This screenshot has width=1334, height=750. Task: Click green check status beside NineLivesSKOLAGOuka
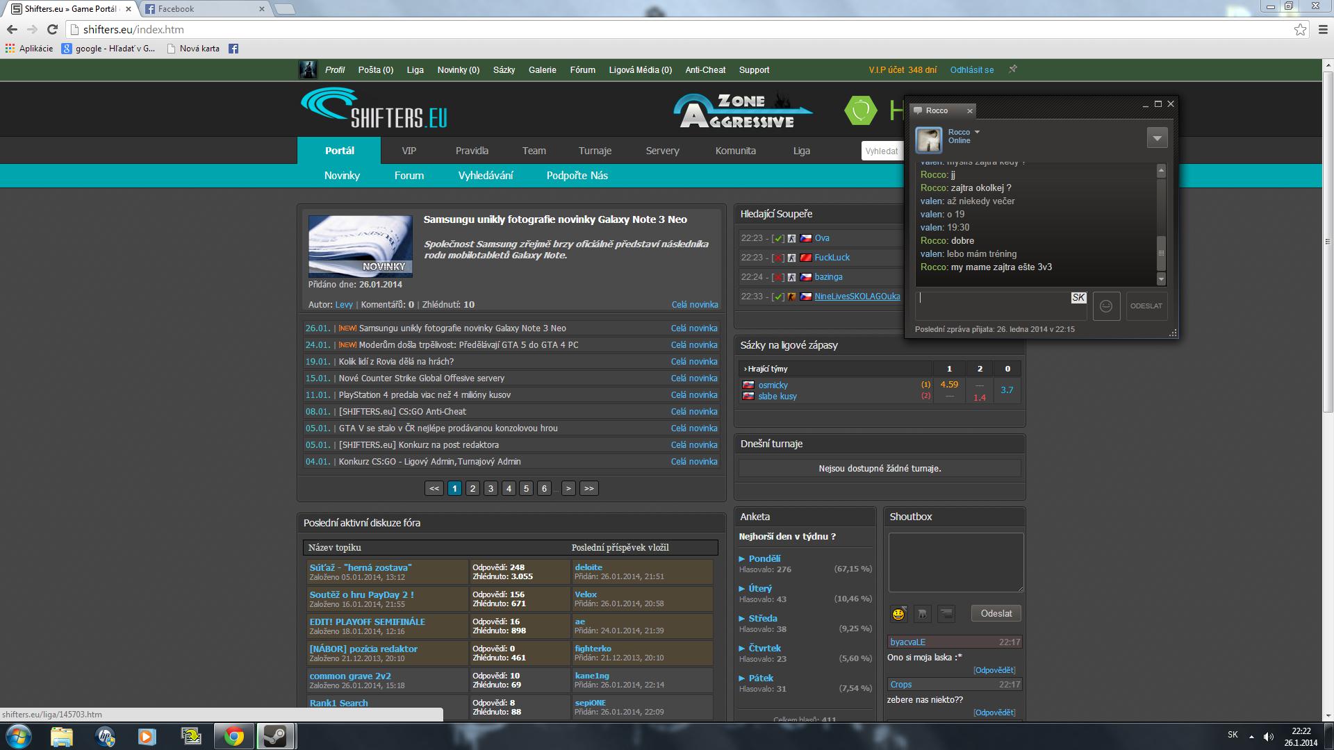coord(778,297)
